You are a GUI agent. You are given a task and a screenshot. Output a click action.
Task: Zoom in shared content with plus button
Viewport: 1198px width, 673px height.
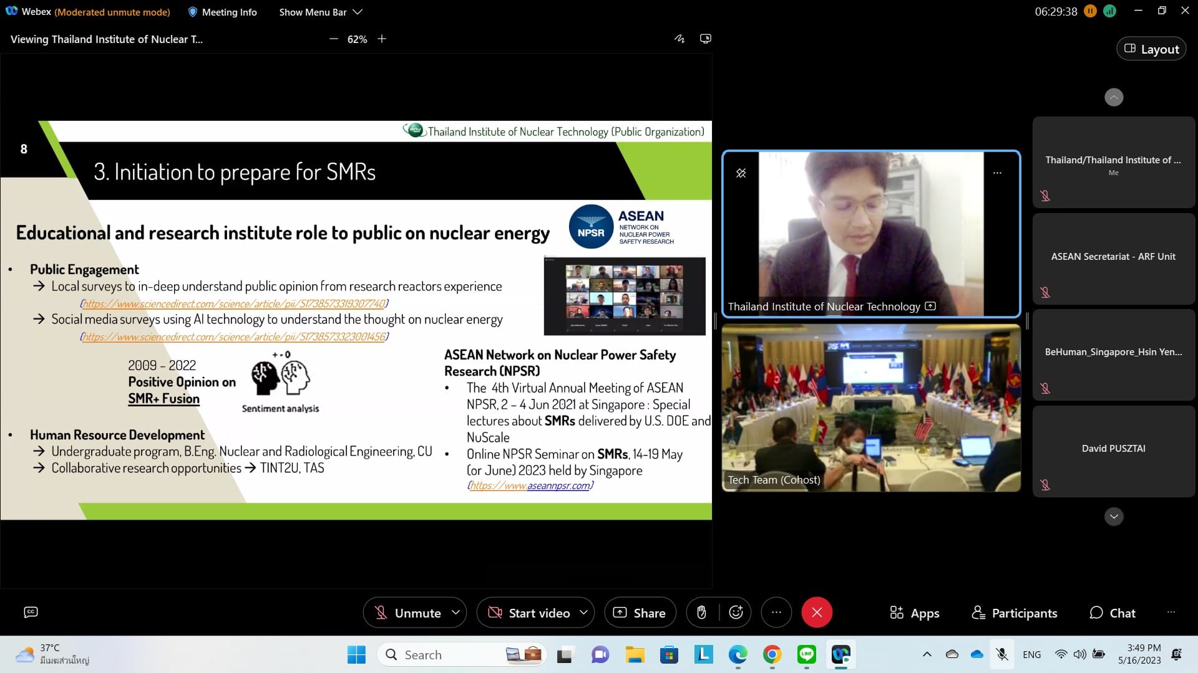[x=382, y=39]
